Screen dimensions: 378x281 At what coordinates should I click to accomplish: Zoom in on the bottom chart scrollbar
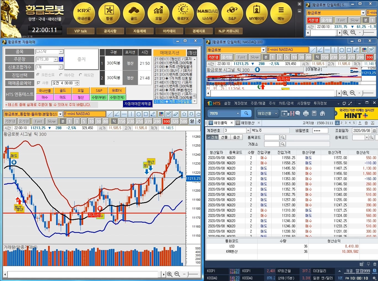(169, 274)
